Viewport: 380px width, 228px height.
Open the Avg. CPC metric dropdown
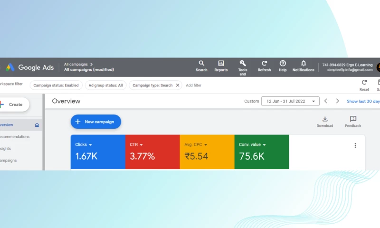tap(196, 145)
